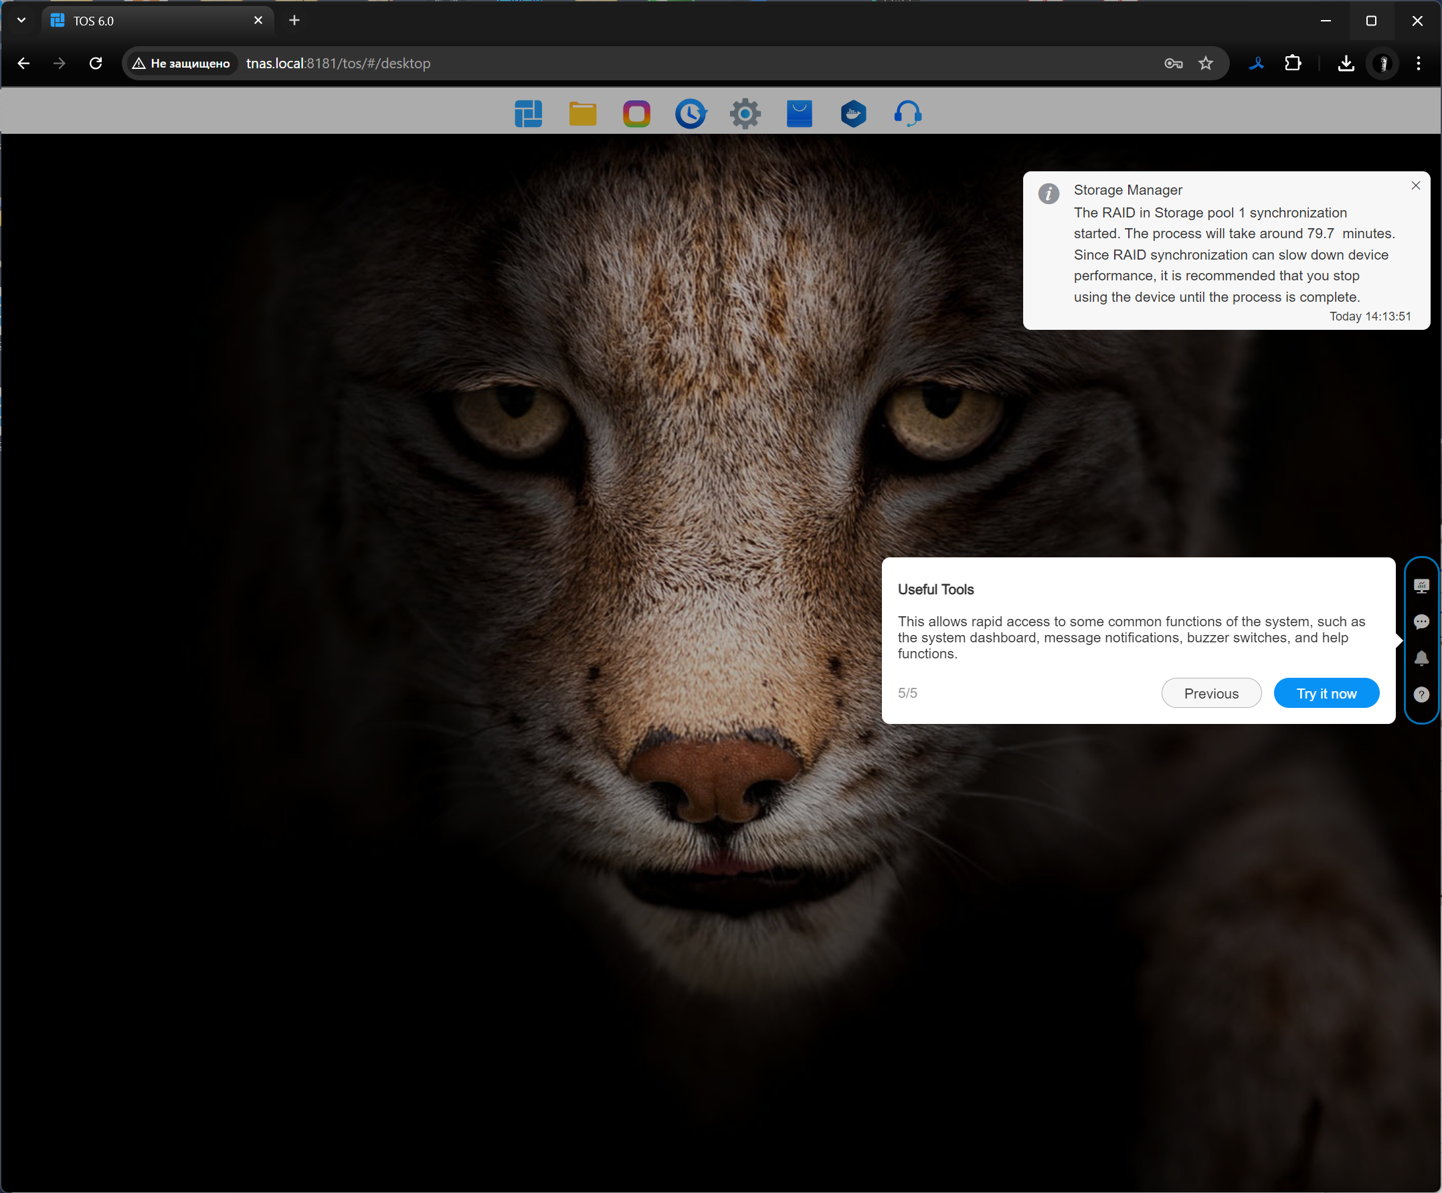This screenshot has width=1442, height=1193.
Task: Open the help question mark icon
Action: 1421,695
